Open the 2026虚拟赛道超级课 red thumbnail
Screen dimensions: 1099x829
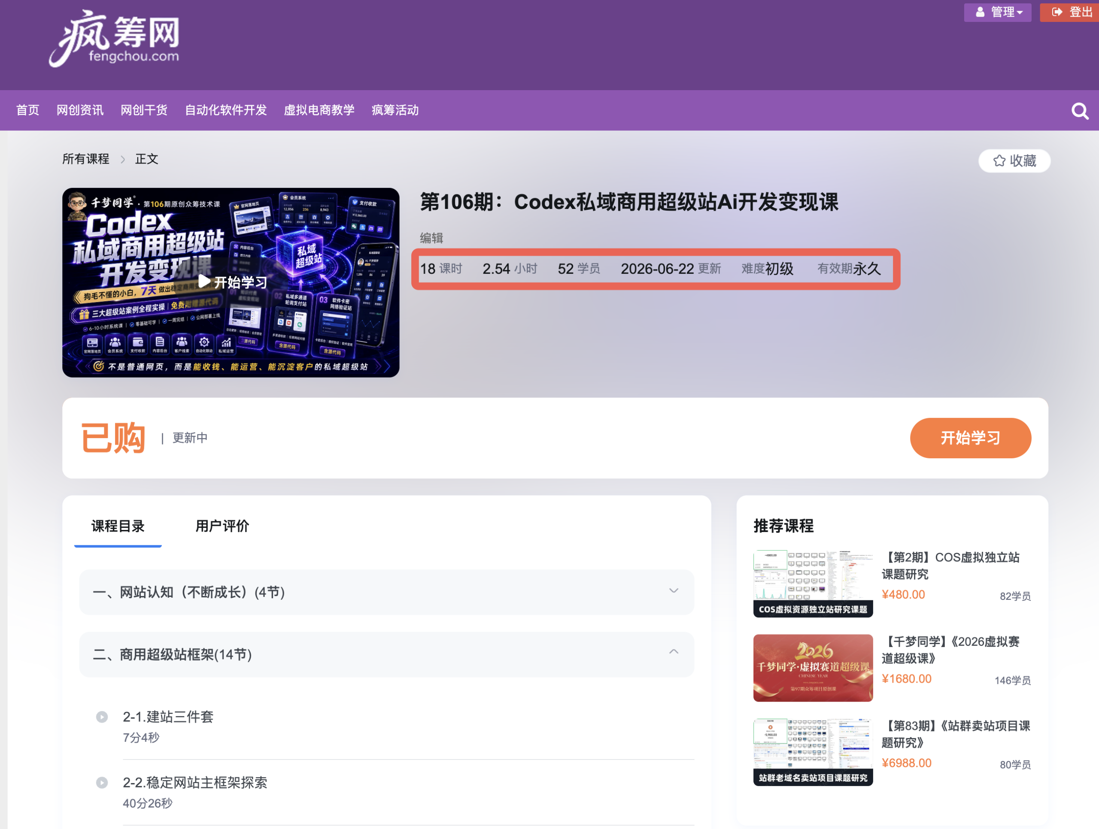[x=813, y=668]
